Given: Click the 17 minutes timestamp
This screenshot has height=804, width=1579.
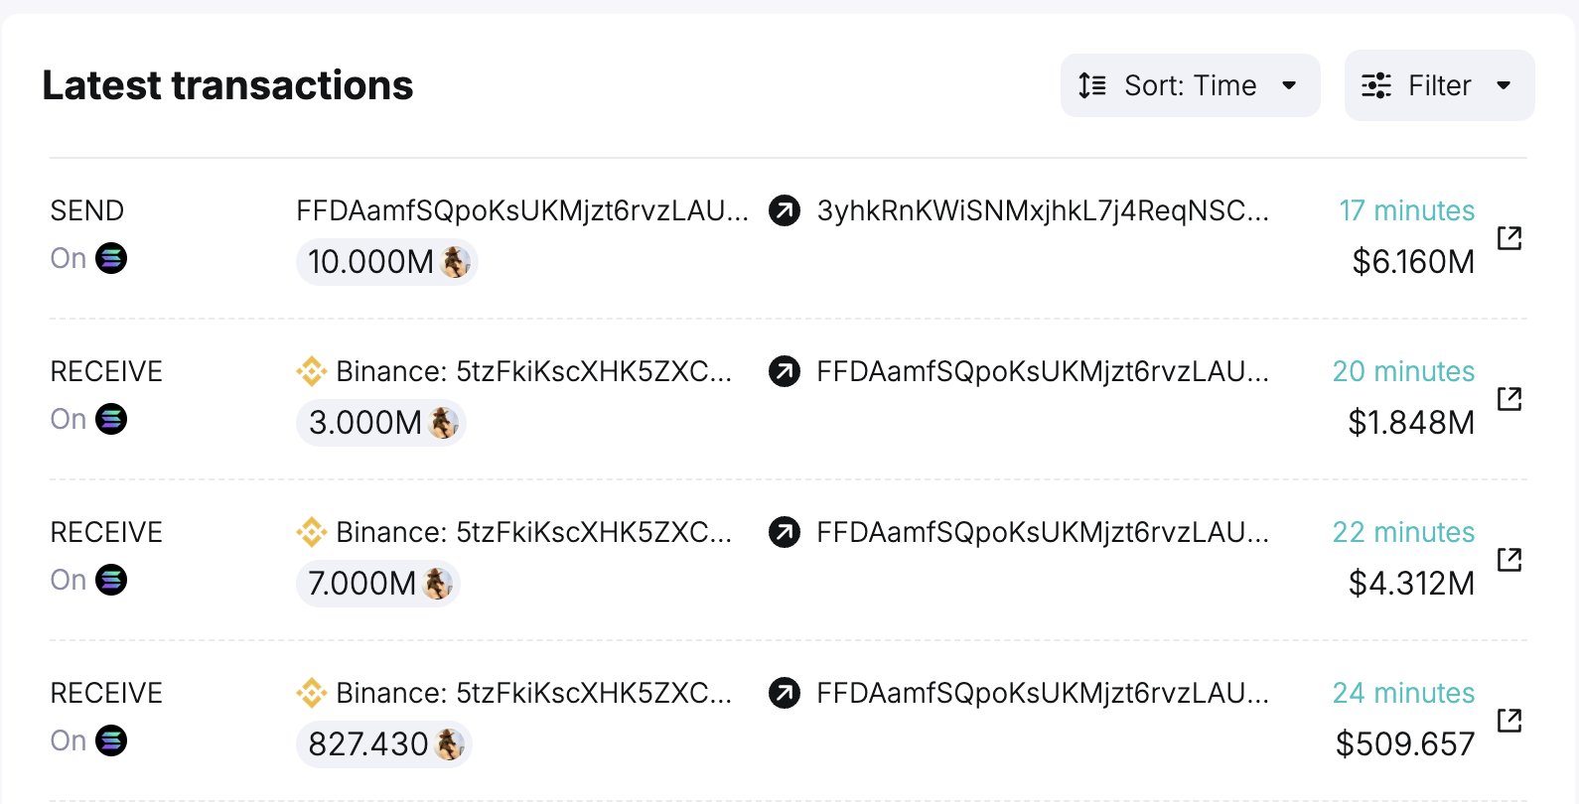Looking at the screenshot, I should (x=1406, y=210).
